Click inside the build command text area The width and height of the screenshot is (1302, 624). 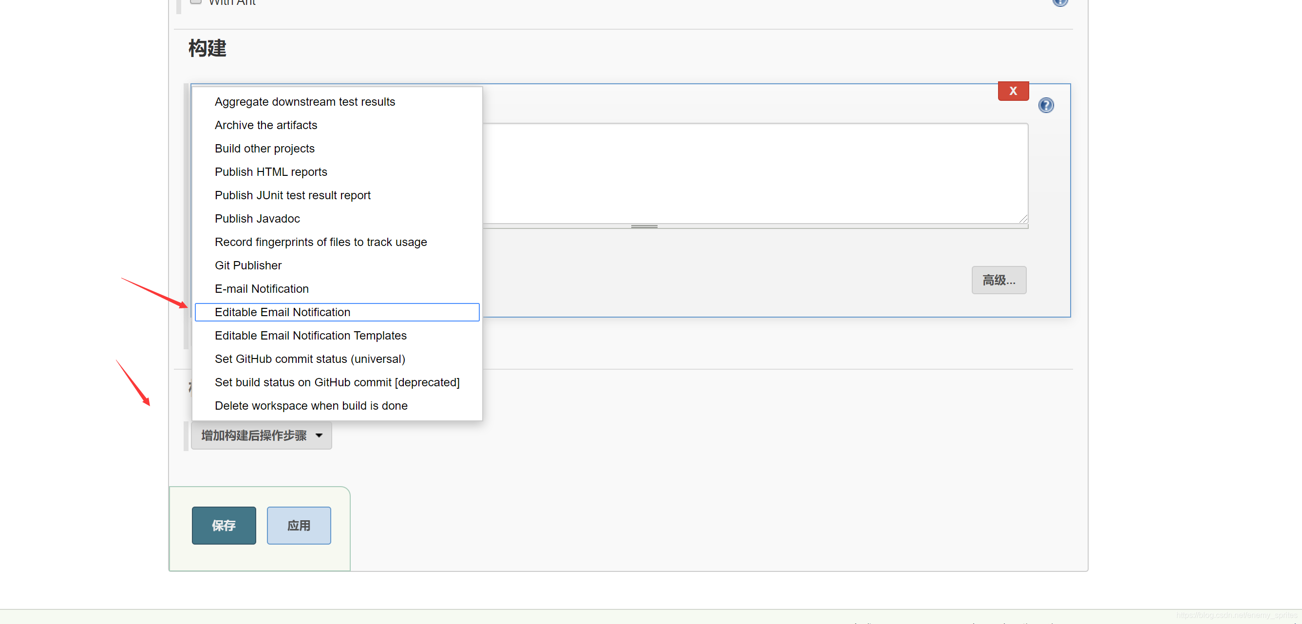(x=755, y=173)
